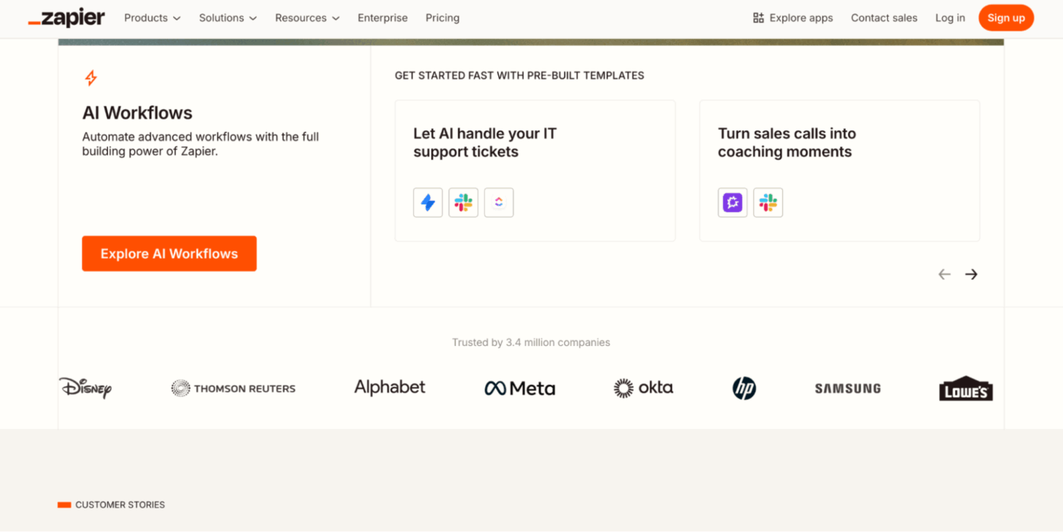1063x532 pixels.
Task: Click the purple app icon in the sales calls card
Action: tap(733, 203)
